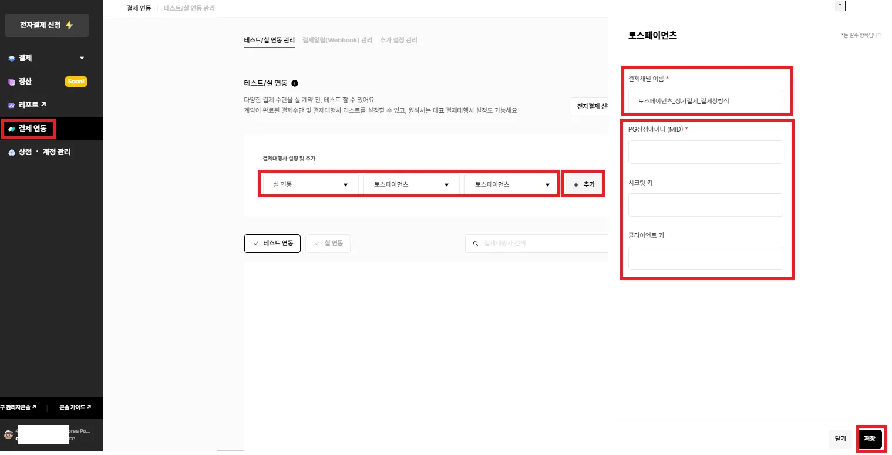Click the 리포트 chart icon in sidebar

click(x=12, y=105)
